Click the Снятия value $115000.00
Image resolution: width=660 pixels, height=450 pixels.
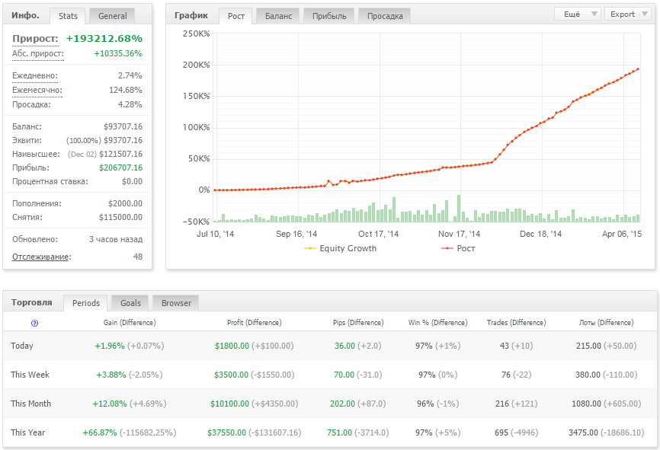click(121, 218)
